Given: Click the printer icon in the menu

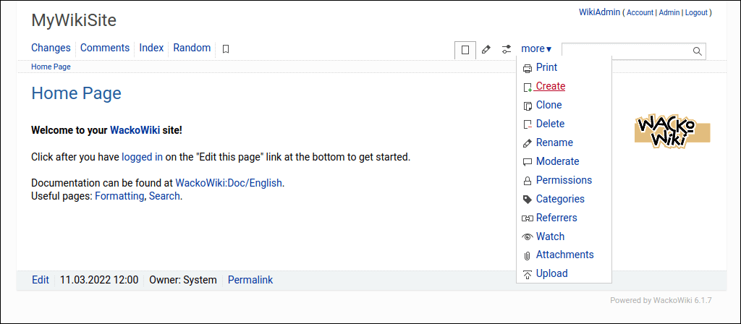Looking at the screenshot, I should [x=528, y=68].
